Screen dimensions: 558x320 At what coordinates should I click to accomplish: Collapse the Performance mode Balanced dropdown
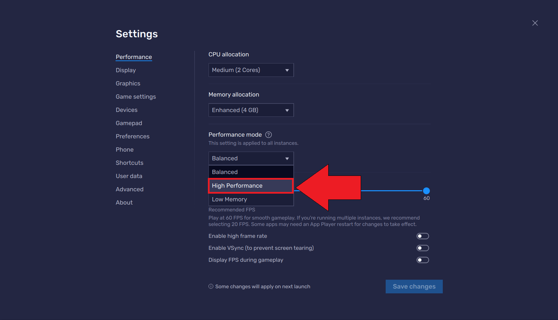[251, 158]
